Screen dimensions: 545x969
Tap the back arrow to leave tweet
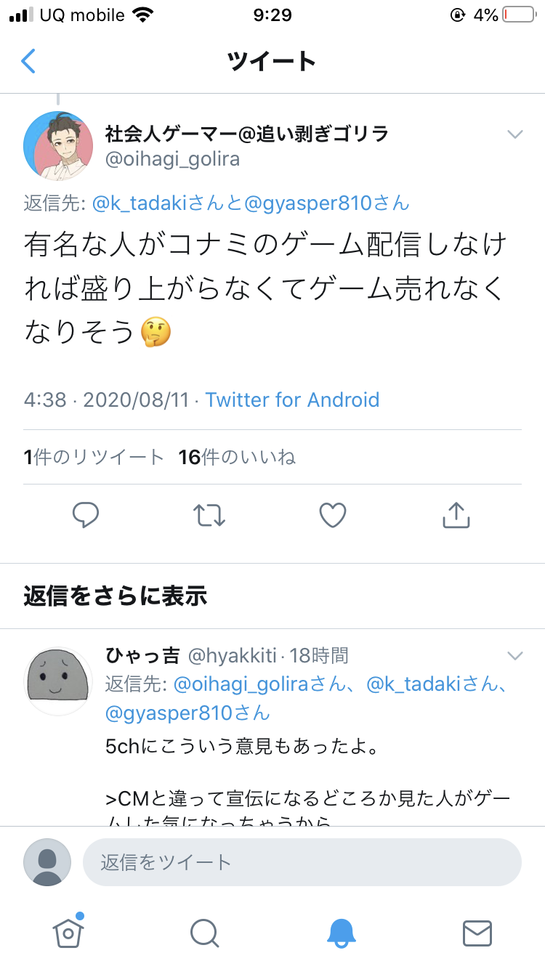click(28, 61)
